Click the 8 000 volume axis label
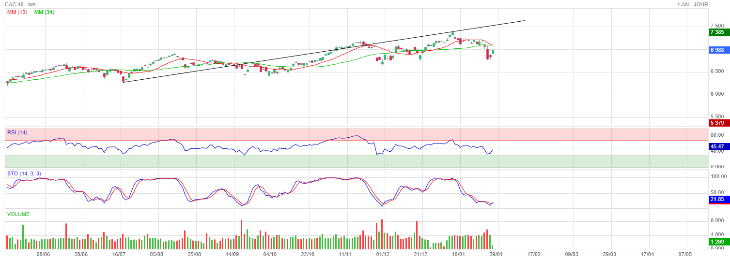 pyautogui.click(x=717, y=220)
